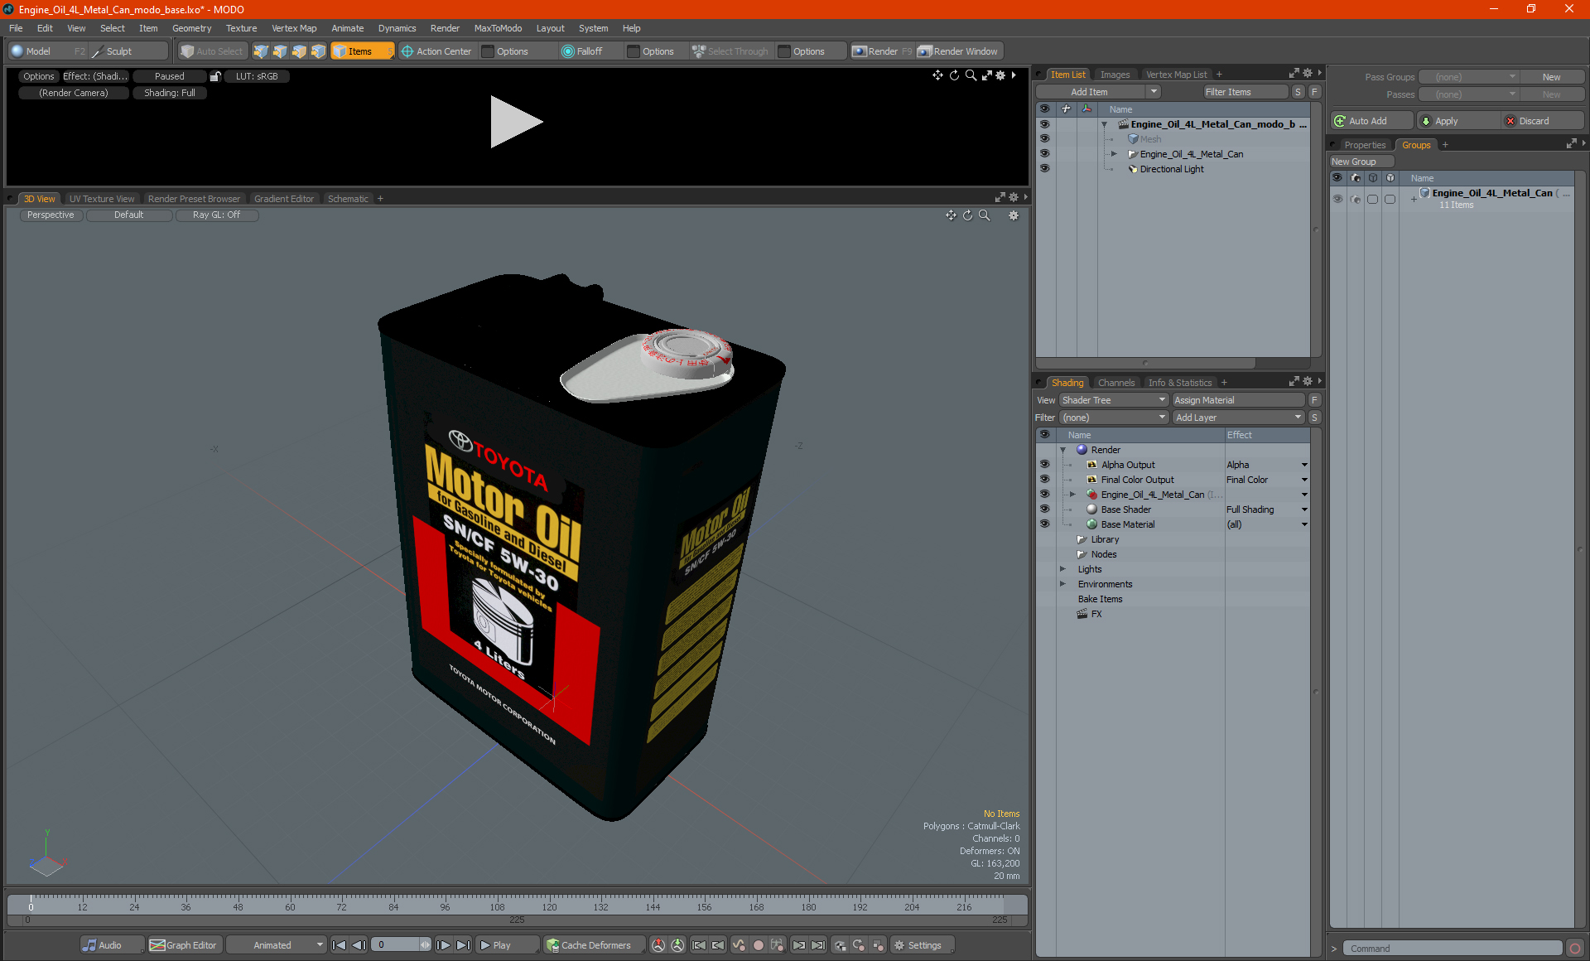Select Vertices selection mode cube icon

(x=261, y=51)
